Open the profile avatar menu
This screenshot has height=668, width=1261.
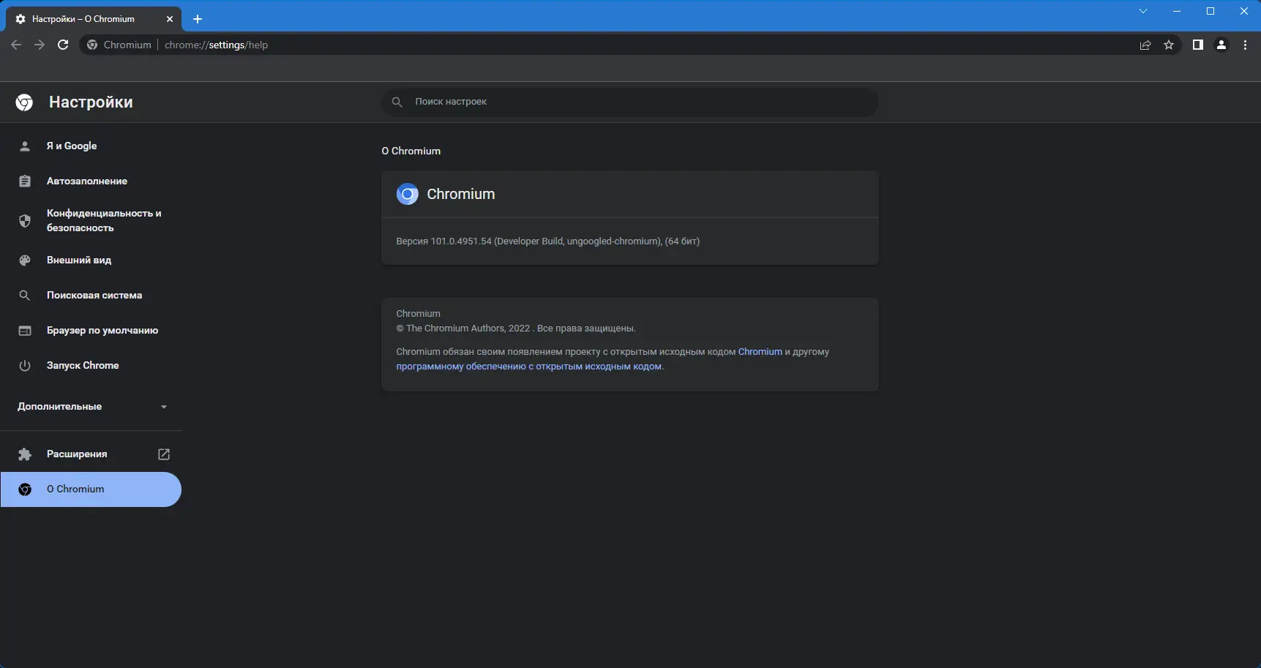(x=1221, y=45)
